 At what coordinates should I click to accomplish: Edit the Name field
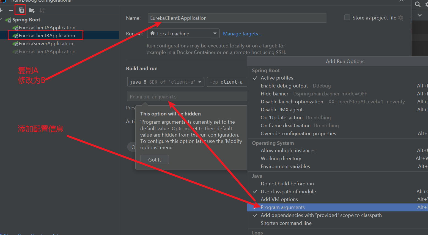click(x=237, y=18)
